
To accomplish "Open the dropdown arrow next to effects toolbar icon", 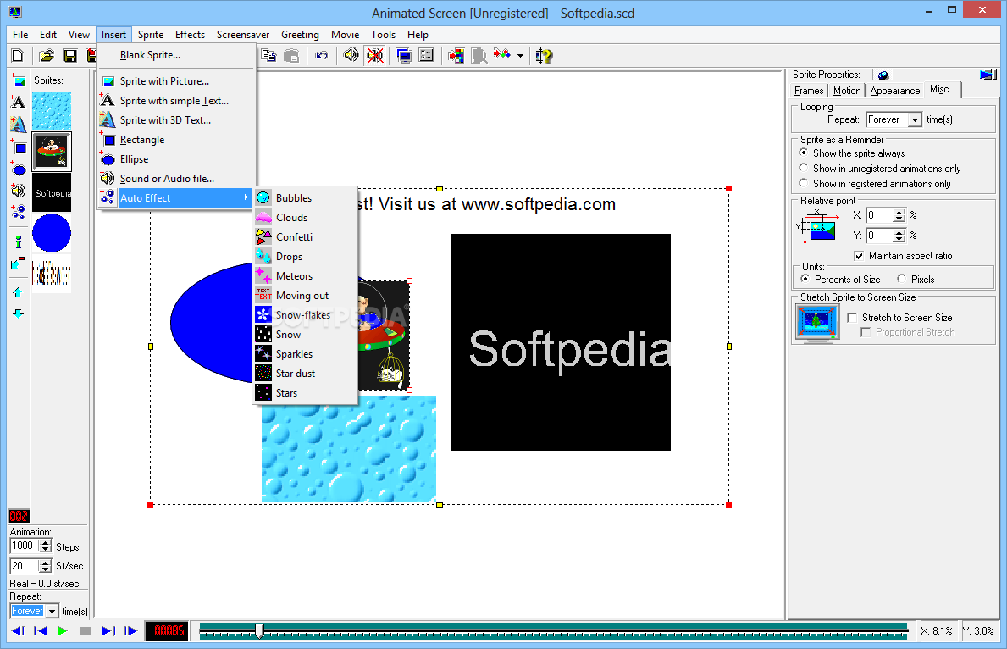I will [520, 56].
